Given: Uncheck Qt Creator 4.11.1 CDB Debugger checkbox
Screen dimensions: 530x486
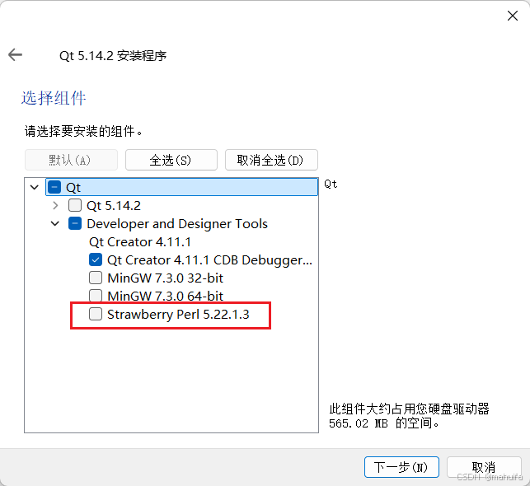Looking at the screenshot, I should [x=96, y=259].
